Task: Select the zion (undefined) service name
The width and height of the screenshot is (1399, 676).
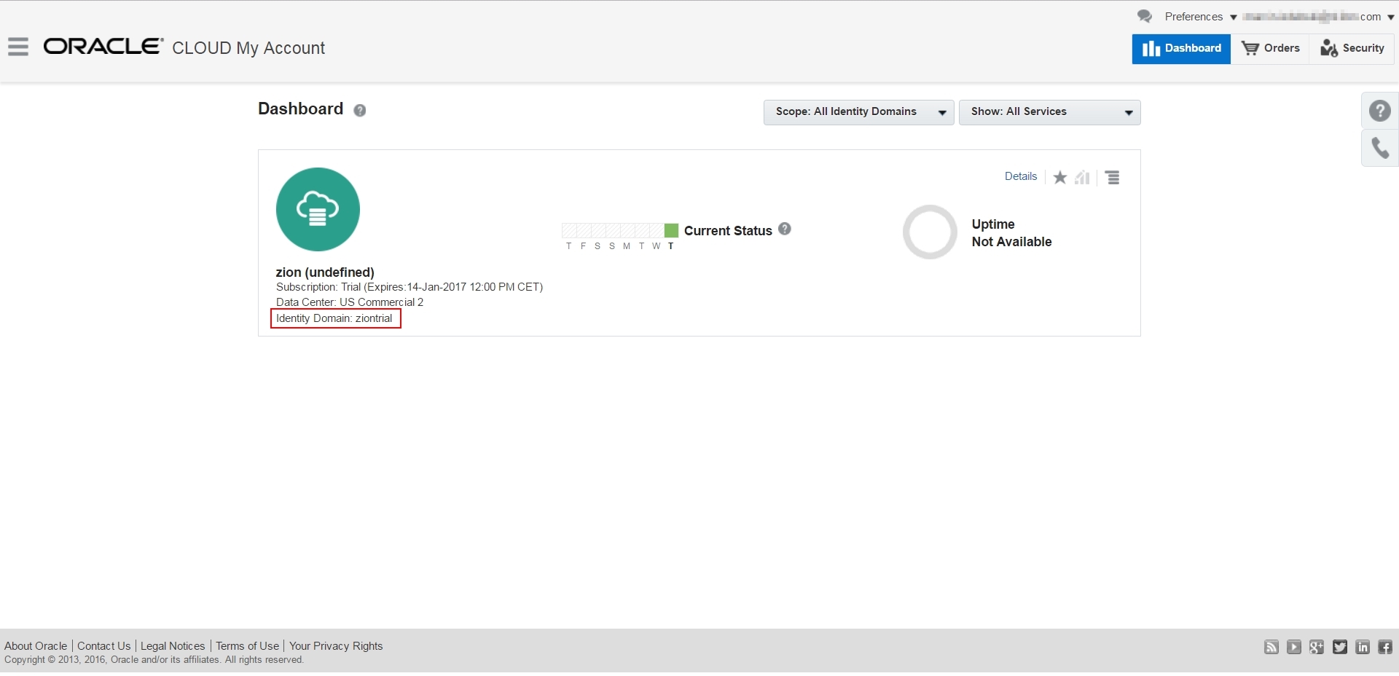Action: (325, 272)
